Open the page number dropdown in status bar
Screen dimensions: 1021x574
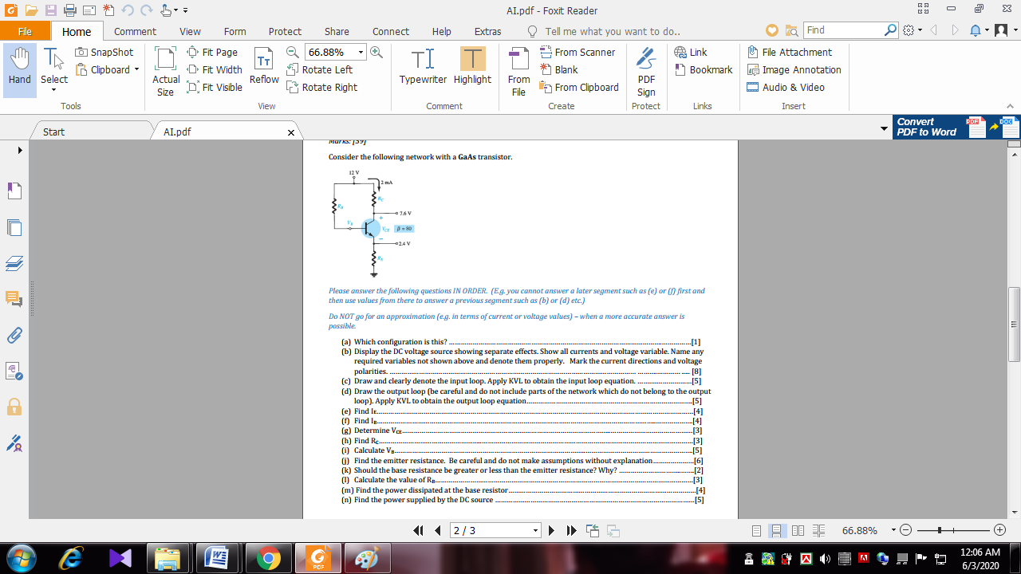click(x=535, y=531)
